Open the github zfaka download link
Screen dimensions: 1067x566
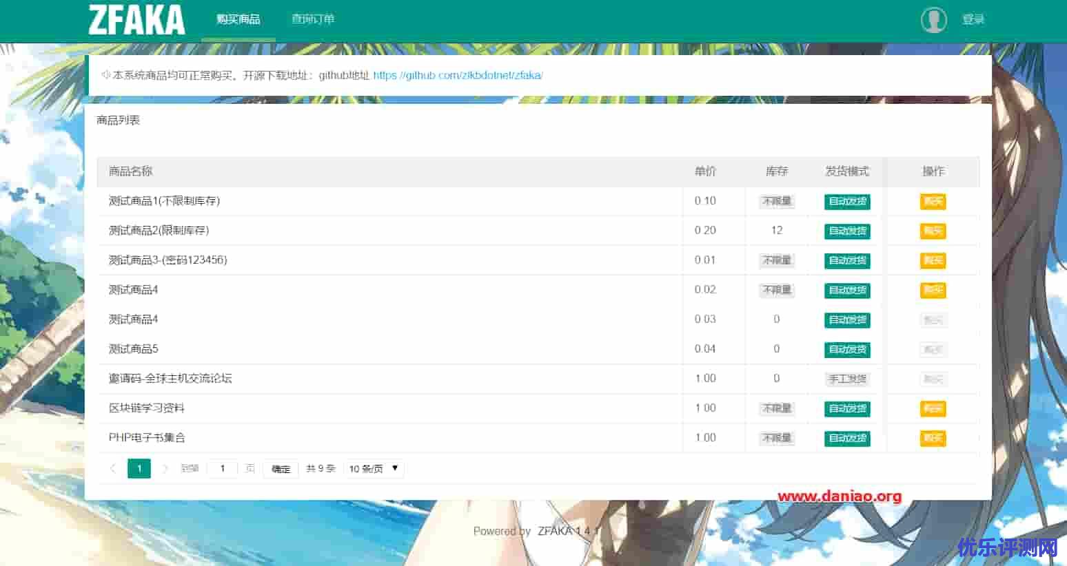coord(458,75)
